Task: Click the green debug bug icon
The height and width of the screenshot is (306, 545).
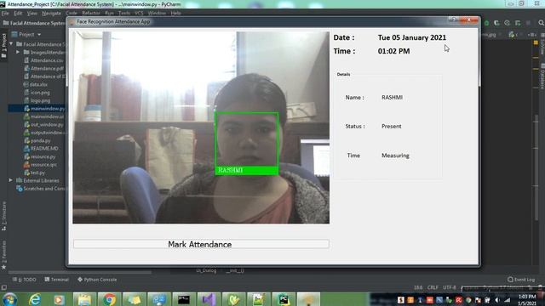Action: pyautogui.click(x=486, y=23)
